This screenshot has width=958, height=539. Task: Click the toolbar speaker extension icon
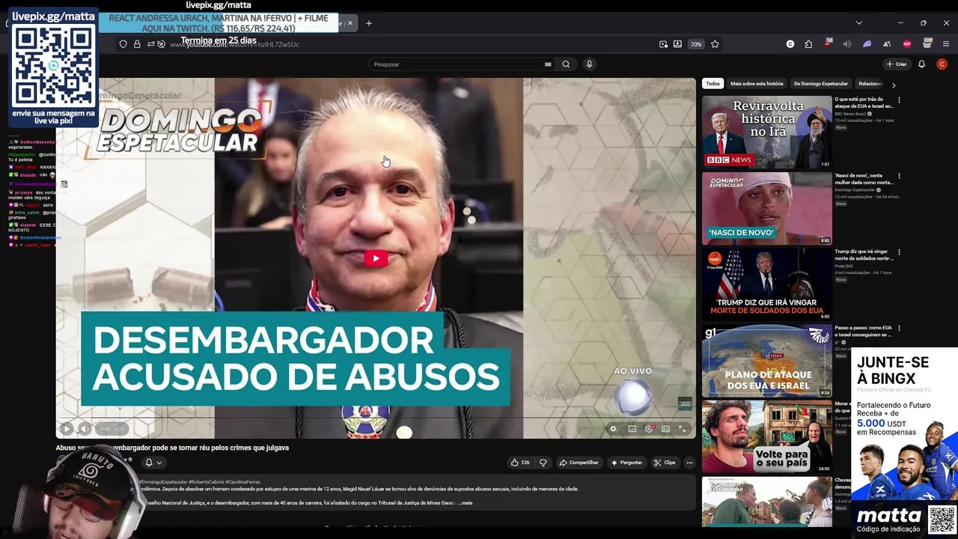pos(847,44)
